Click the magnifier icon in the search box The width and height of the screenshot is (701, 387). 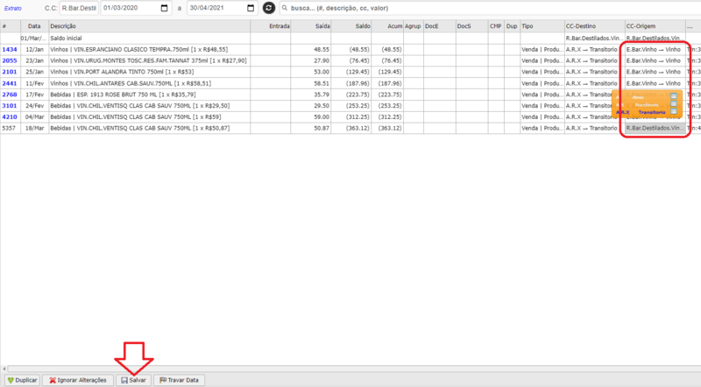[285, 8]
